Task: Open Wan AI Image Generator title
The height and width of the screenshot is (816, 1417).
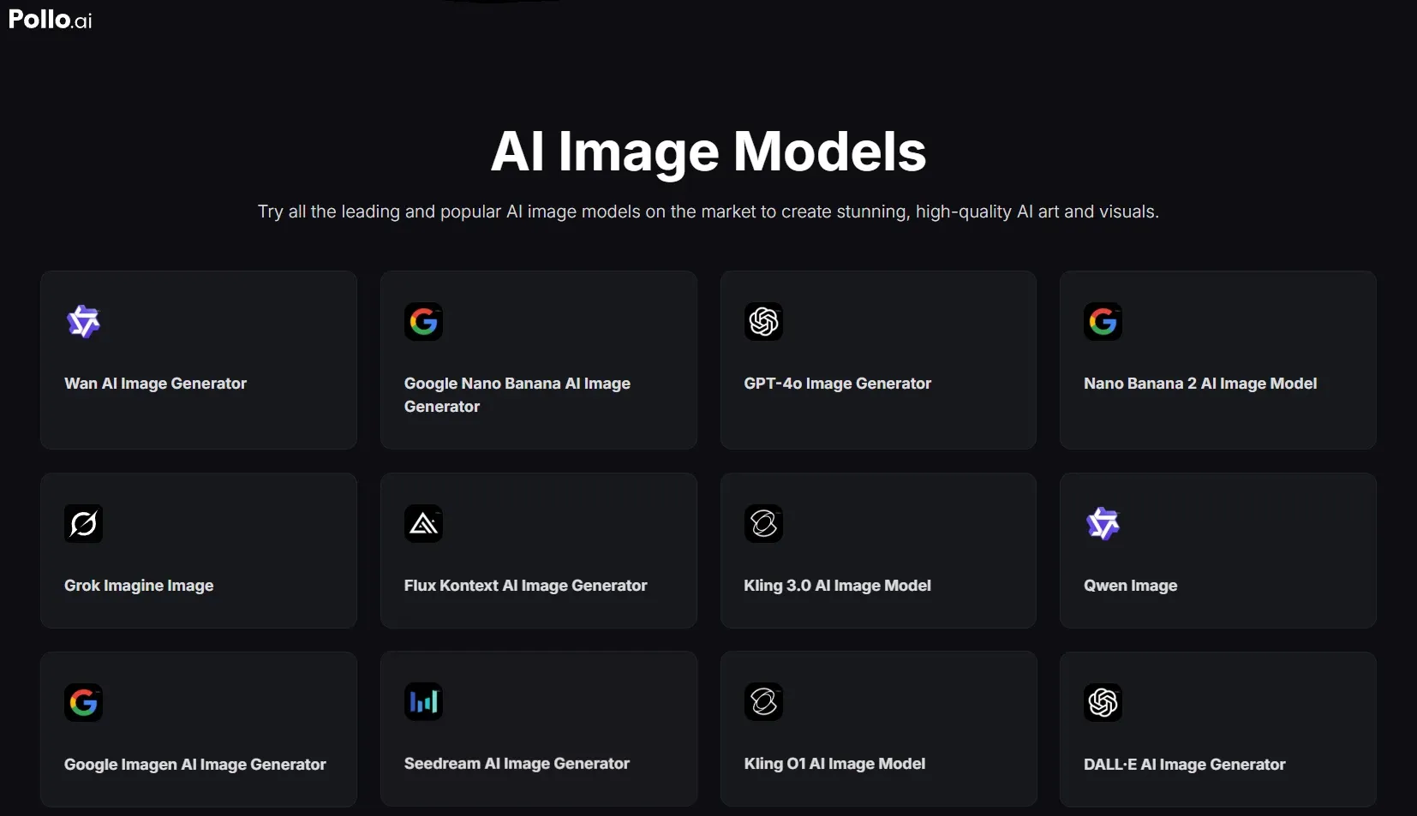Action: (x=155, y=384)
